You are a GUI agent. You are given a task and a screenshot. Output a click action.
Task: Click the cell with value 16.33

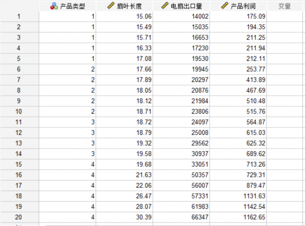pos(125,48)
